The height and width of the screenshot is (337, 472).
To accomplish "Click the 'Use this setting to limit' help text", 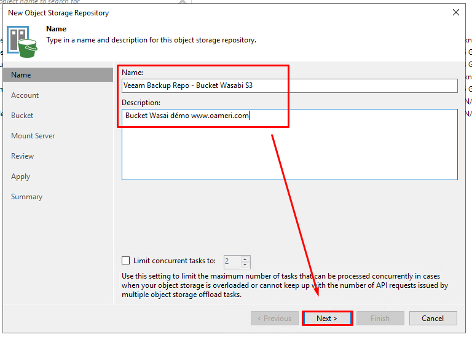I will (285, 285).
